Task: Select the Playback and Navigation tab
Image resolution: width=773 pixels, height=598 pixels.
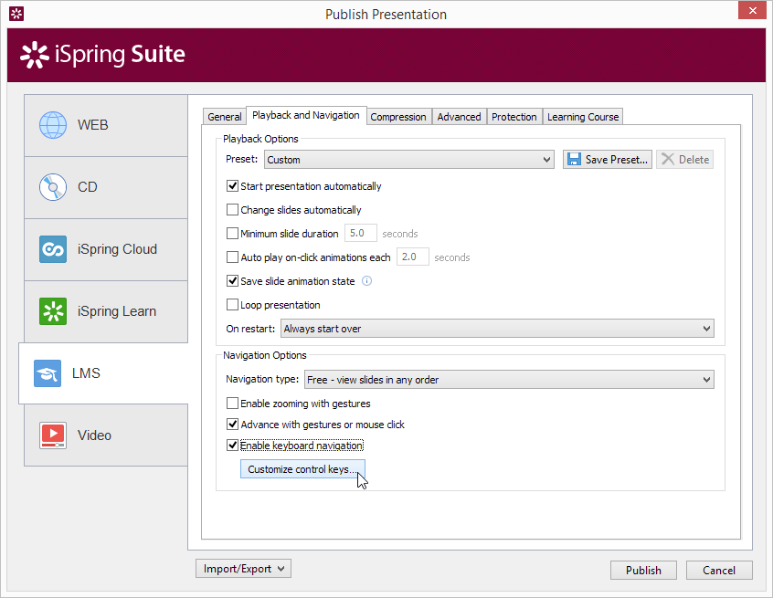Action: coord(306,115)
